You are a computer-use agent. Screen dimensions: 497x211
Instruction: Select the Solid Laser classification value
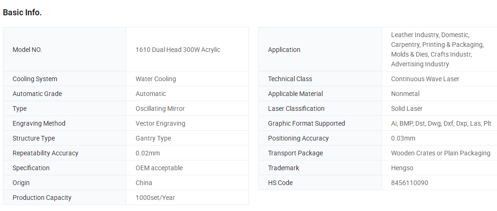coord(407,109)
